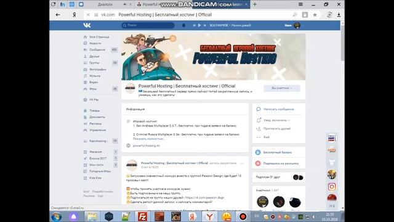The width and height of the screenshot is (394, 222).
Task: Click the page vertical scrollbar thumb
Action: [x=342, y=43]
